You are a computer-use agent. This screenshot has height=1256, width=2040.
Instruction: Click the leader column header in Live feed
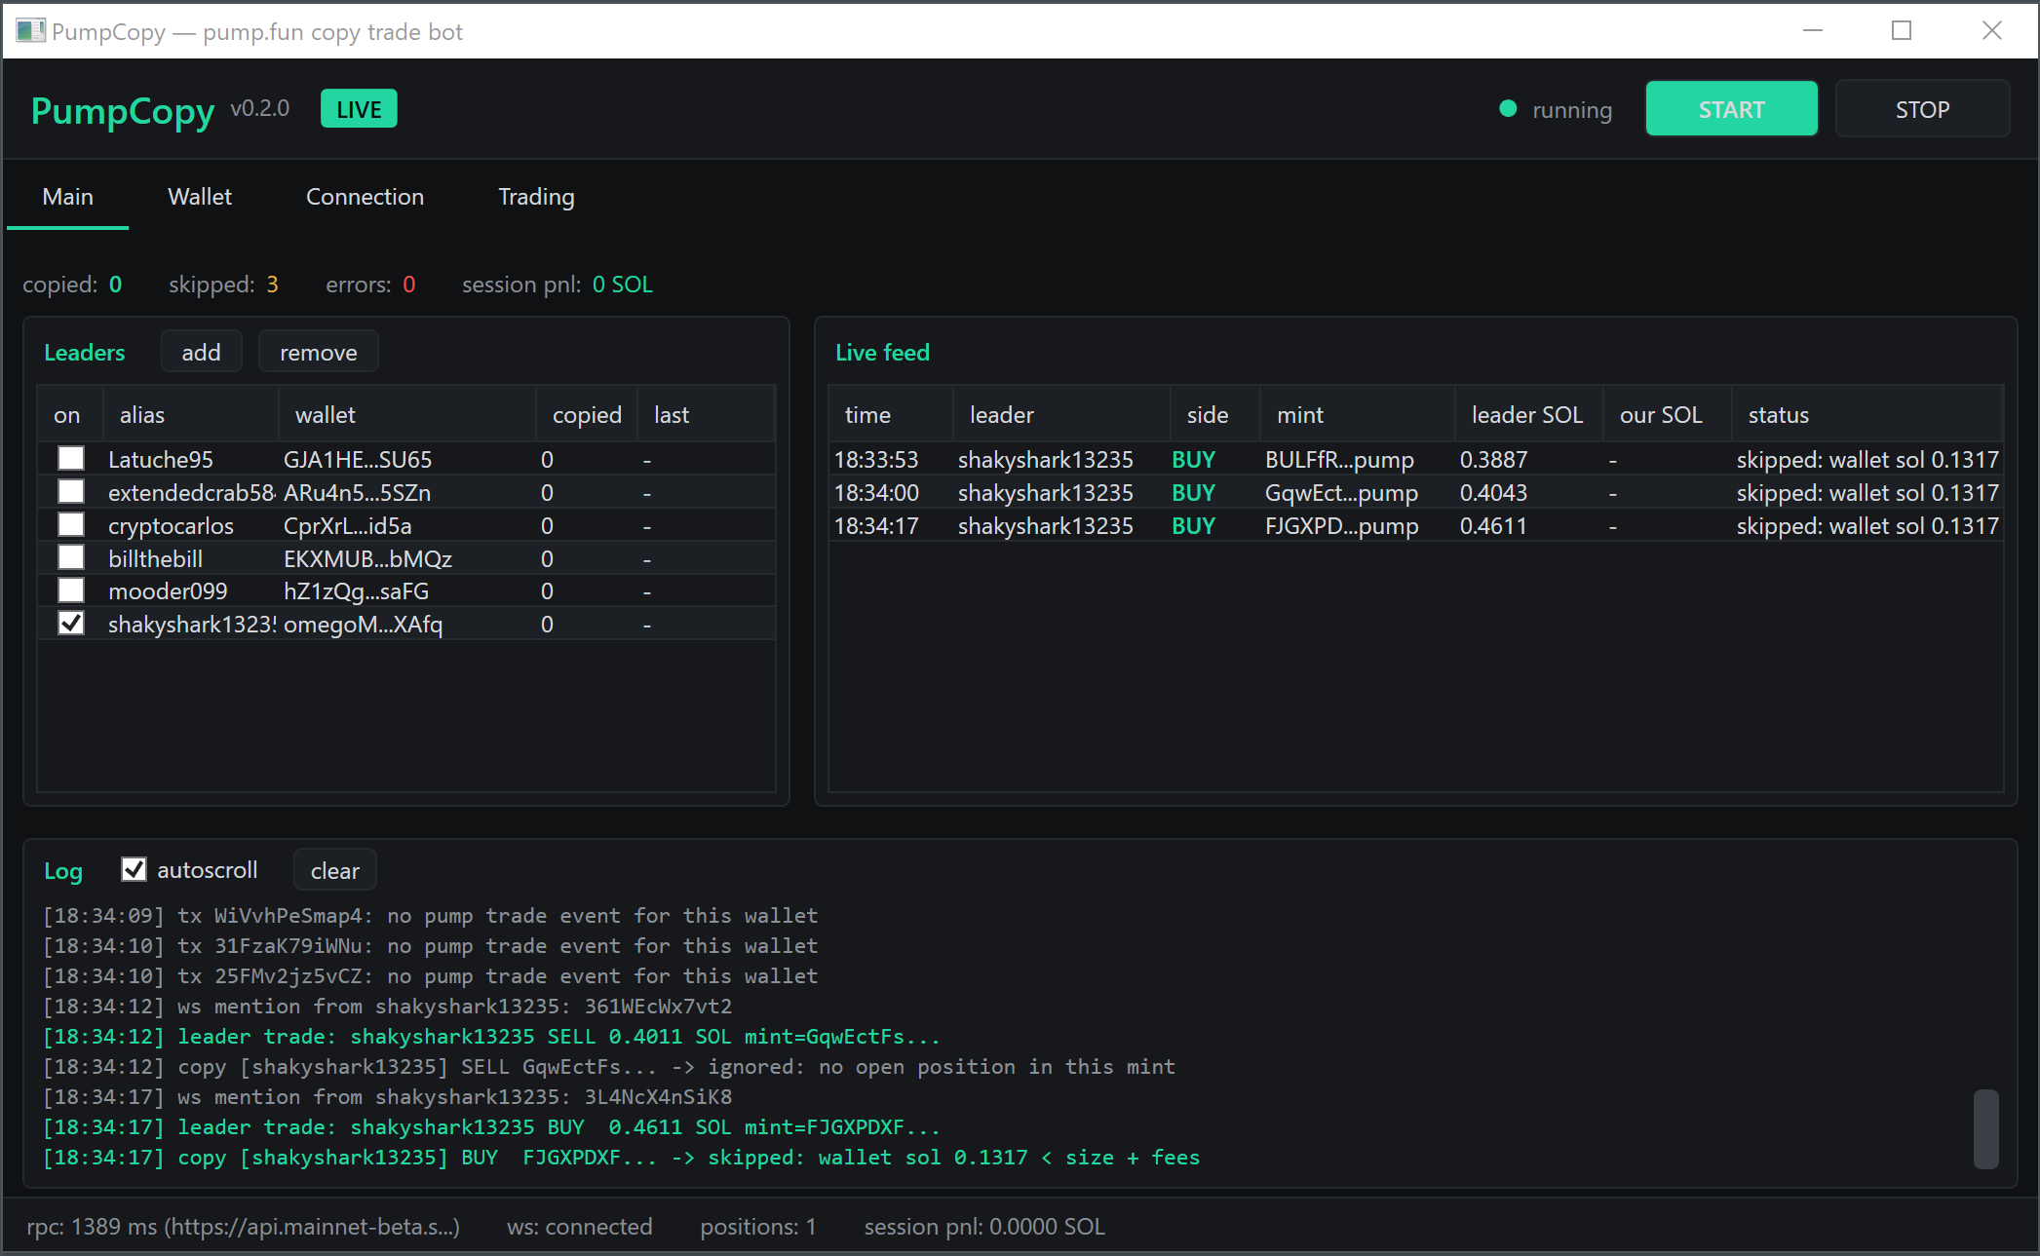pos(1061,415)
